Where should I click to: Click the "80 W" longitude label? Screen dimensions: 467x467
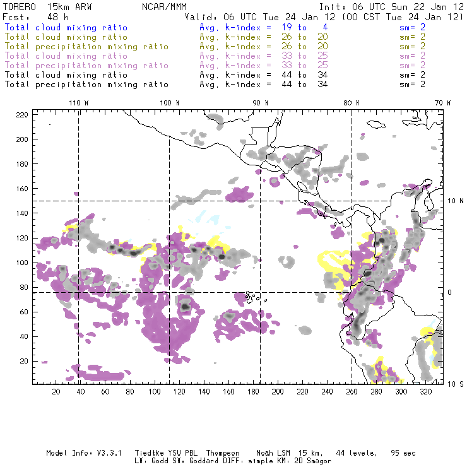(x=352, y=103)
